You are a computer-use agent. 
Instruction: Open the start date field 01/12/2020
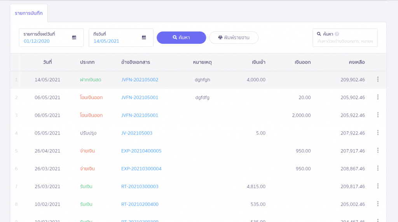47,41
